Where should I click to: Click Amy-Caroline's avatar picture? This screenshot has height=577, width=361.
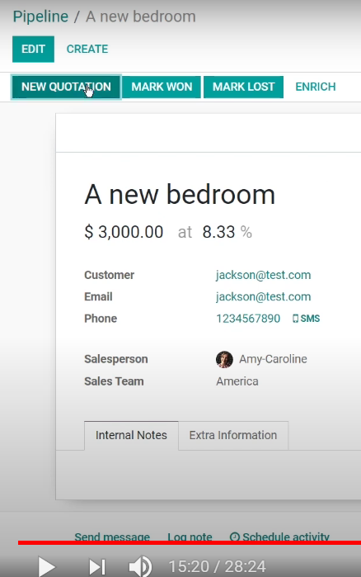224,360
